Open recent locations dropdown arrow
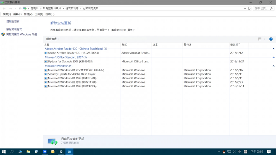The image size is (276, 155). click(x=15, y=8)
